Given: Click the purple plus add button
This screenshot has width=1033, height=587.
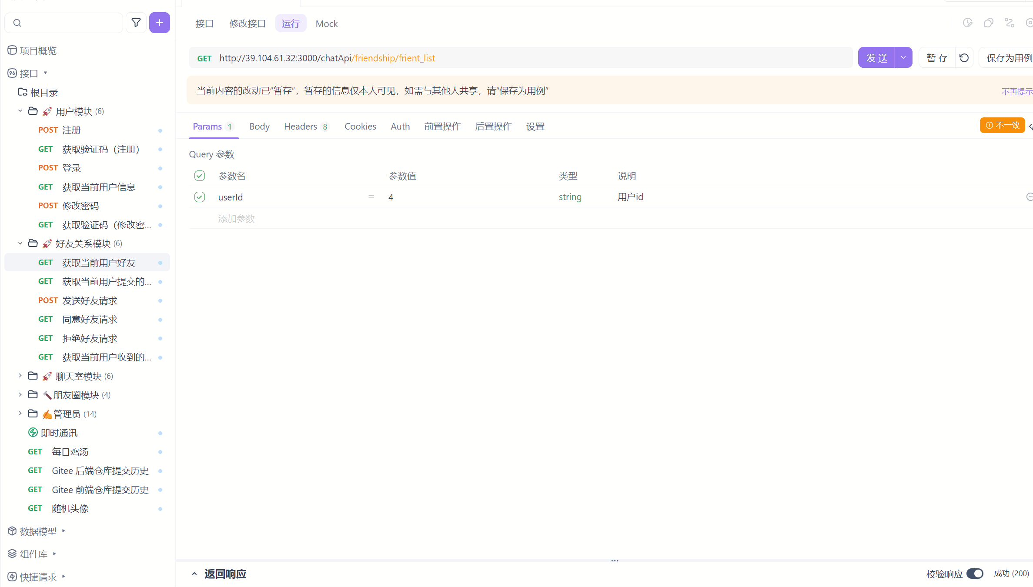Looking at the screenshot, I should coord(160,23).
